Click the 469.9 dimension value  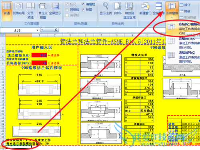pos(39,81)
